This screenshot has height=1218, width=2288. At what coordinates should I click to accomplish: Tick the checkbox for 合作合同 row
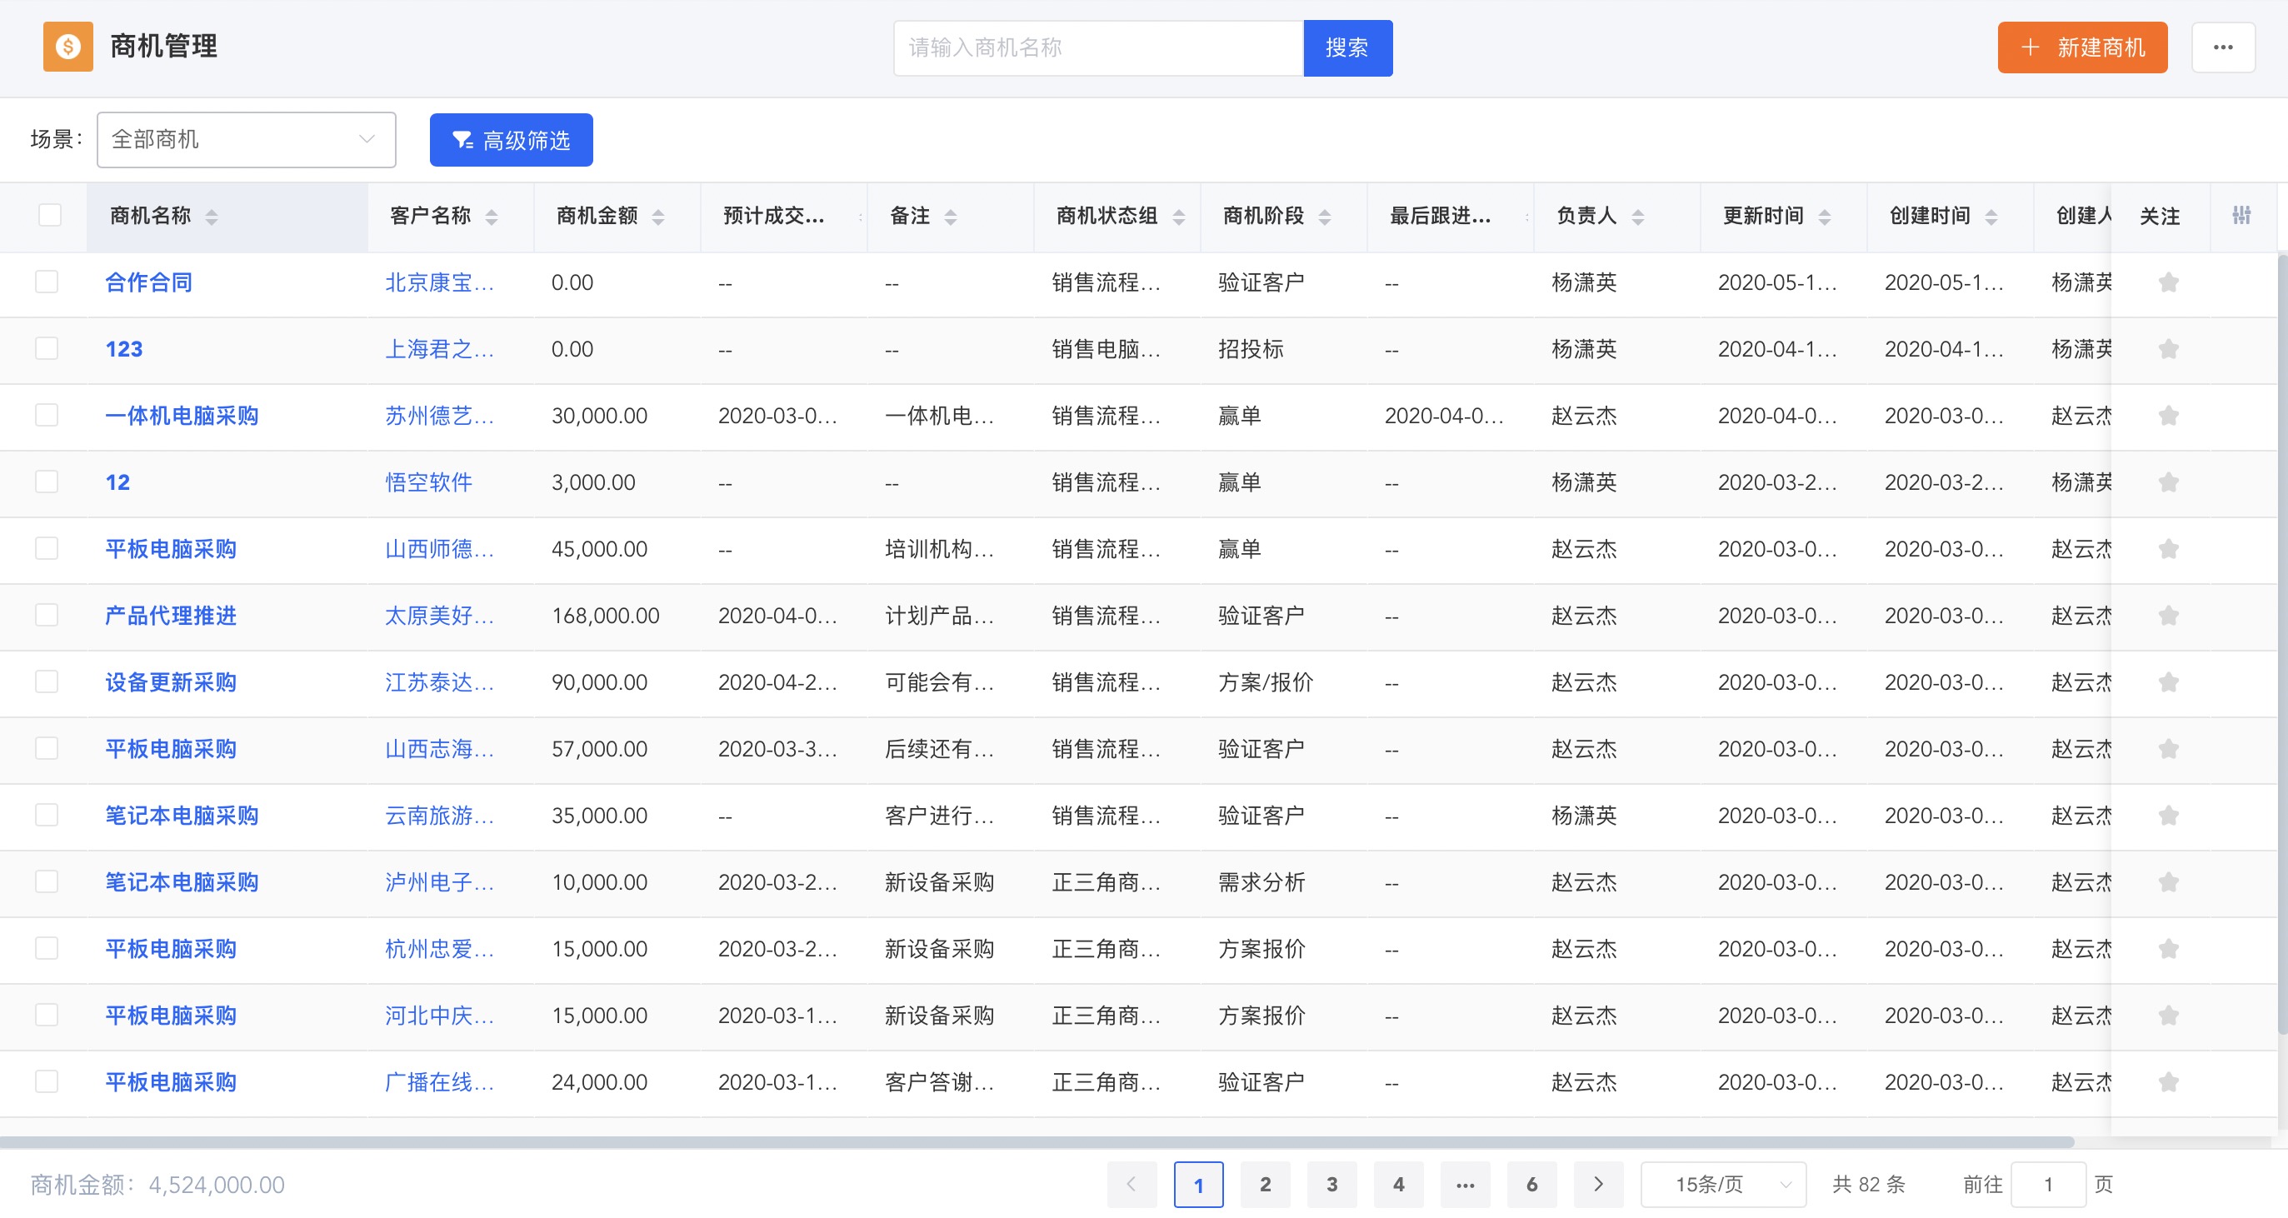46,282
